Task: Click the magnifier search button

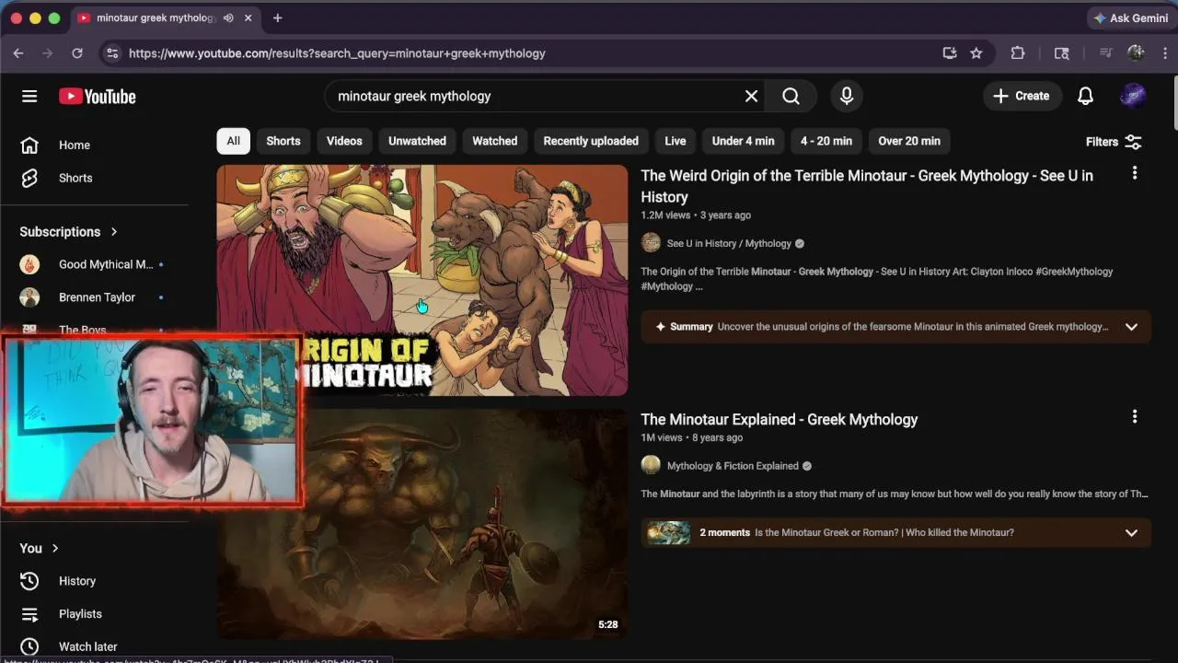Action: coord(791,96)
